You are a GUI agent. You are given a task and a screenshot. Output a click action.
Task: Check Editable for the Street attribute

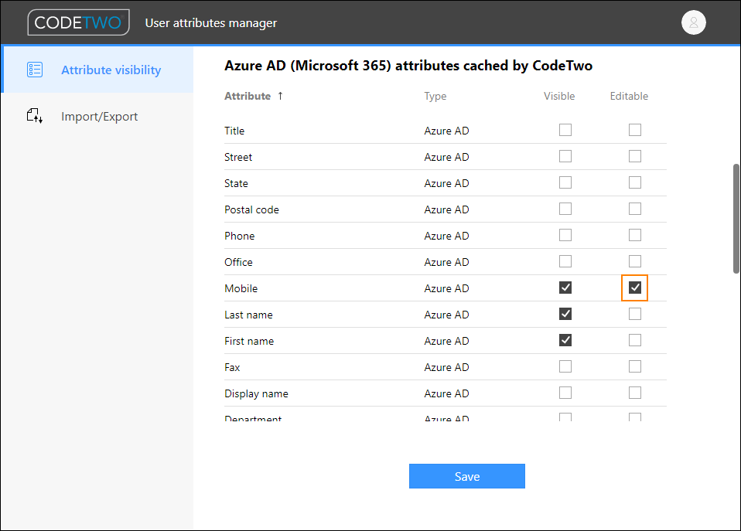point(635,156)
